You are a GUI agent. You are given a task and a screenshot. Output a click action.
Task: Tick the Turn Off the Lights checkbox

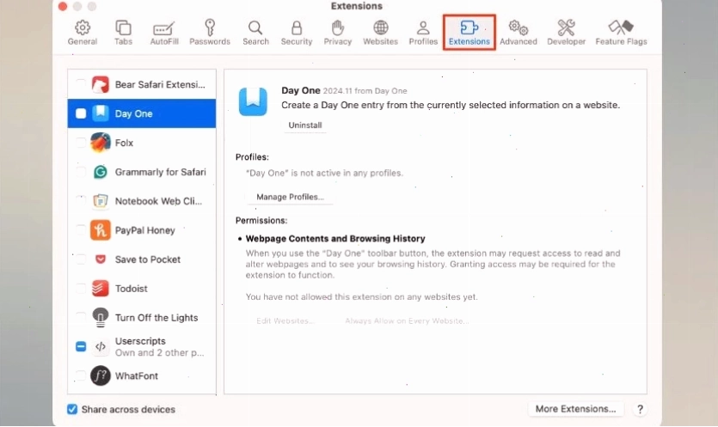81,318
